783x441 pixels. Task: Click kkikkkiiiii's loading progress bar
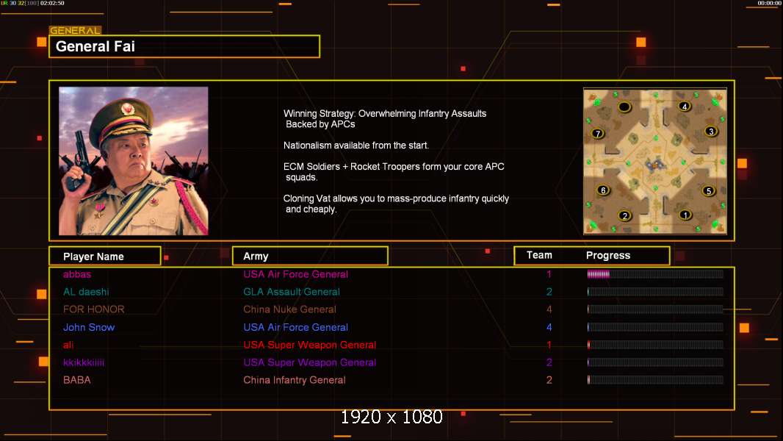click(x=655, y=362)
